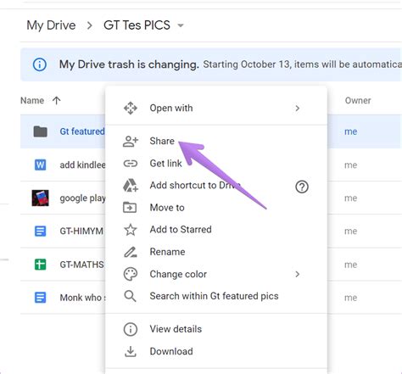Select View details menu entry
Viewport: 402px width, 374px height.
[x=216, y=329]
